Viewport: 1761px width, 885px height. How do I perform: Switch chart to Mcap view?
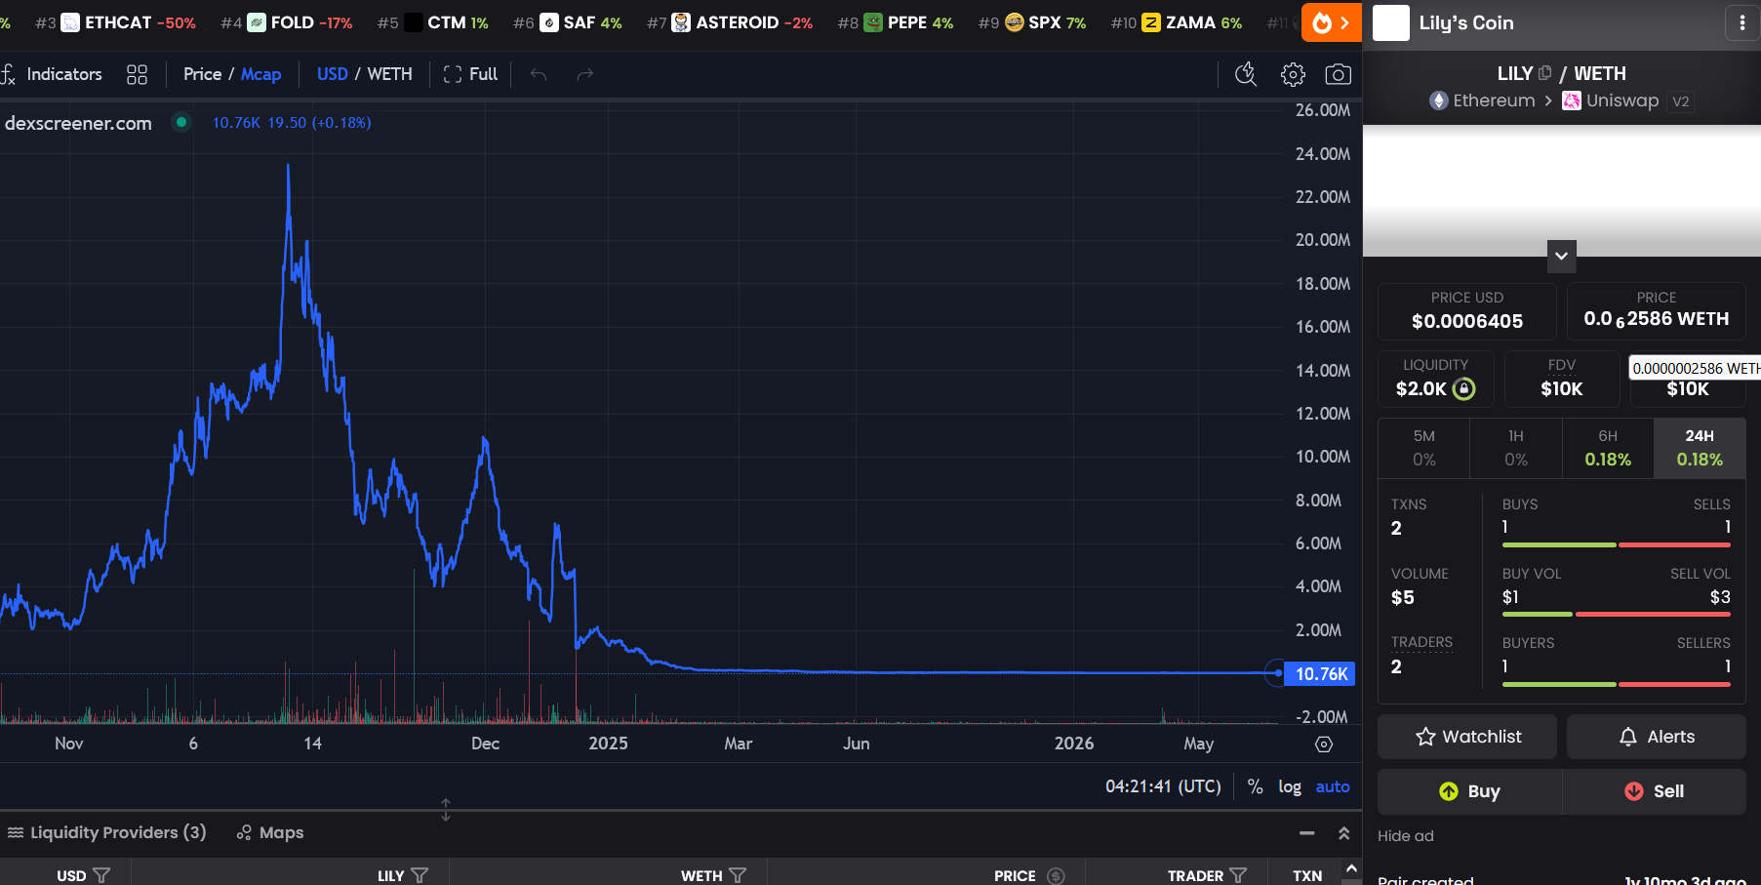point(260,74)
